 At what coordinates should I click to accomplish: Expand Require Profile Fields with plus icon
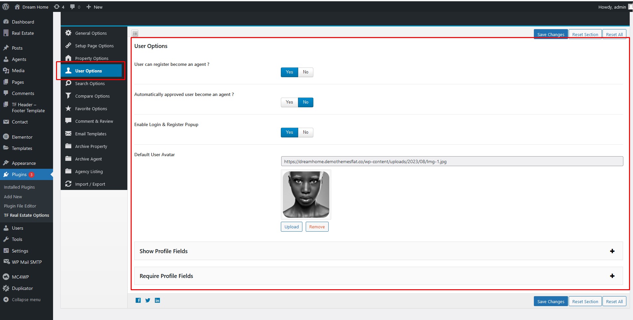pyautogui.click(x=612, y=276)
